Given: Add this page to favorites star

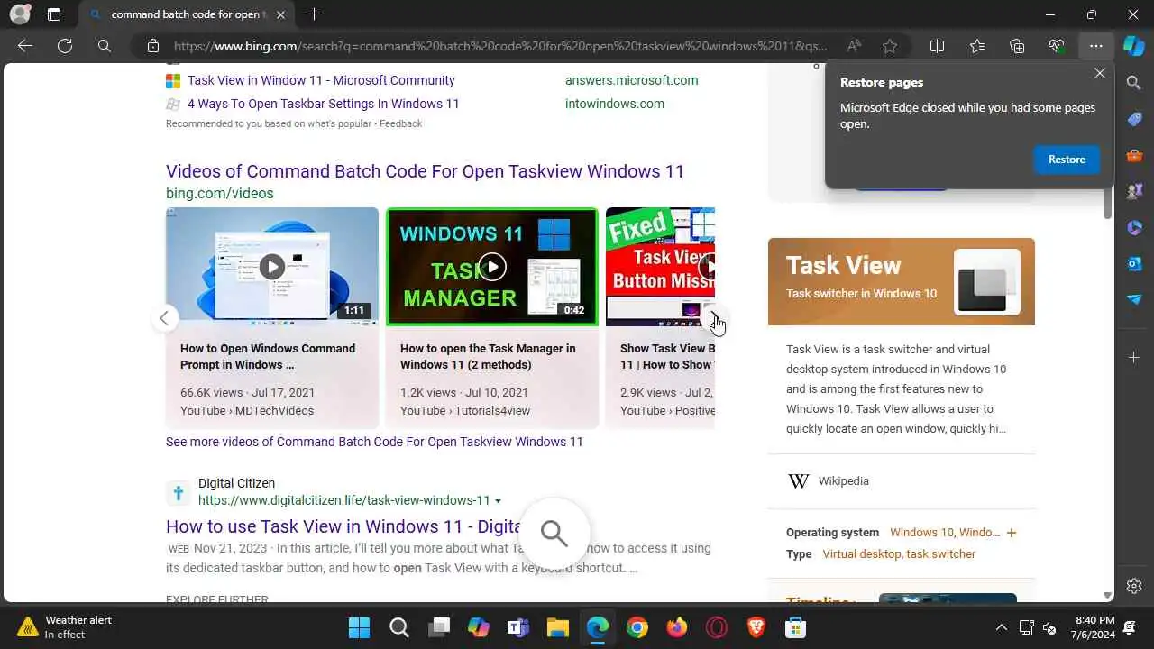Looking at the screenshot, I should pos(890,46).
